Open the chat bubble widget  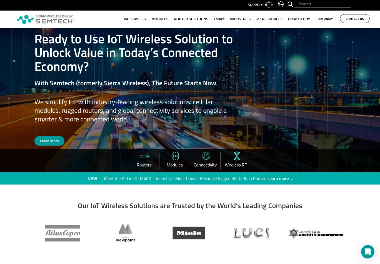click(368, 252)
